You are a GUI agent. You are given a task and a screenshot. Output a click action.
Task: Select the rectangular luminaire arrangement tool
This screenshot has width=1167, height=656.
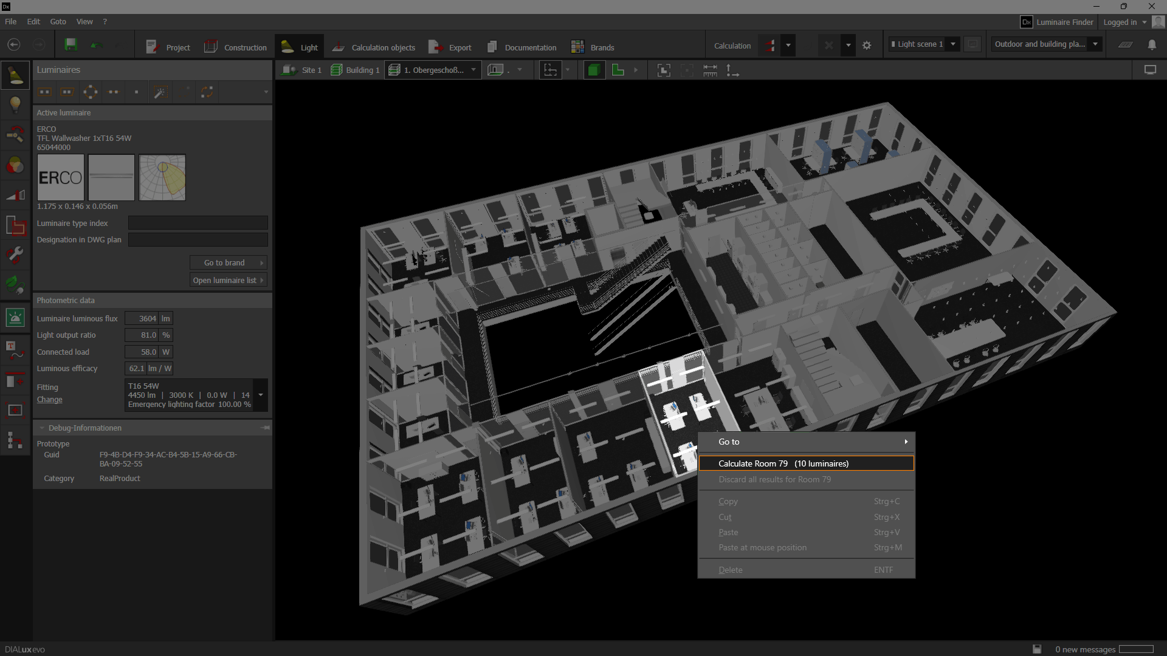pos(45,92)
